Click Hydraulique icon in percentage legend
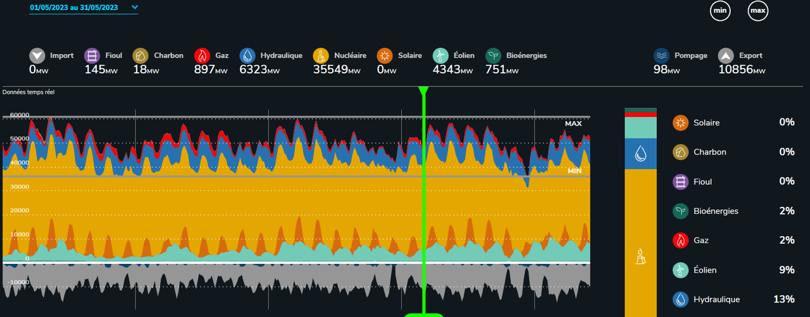 coord(681,300)
